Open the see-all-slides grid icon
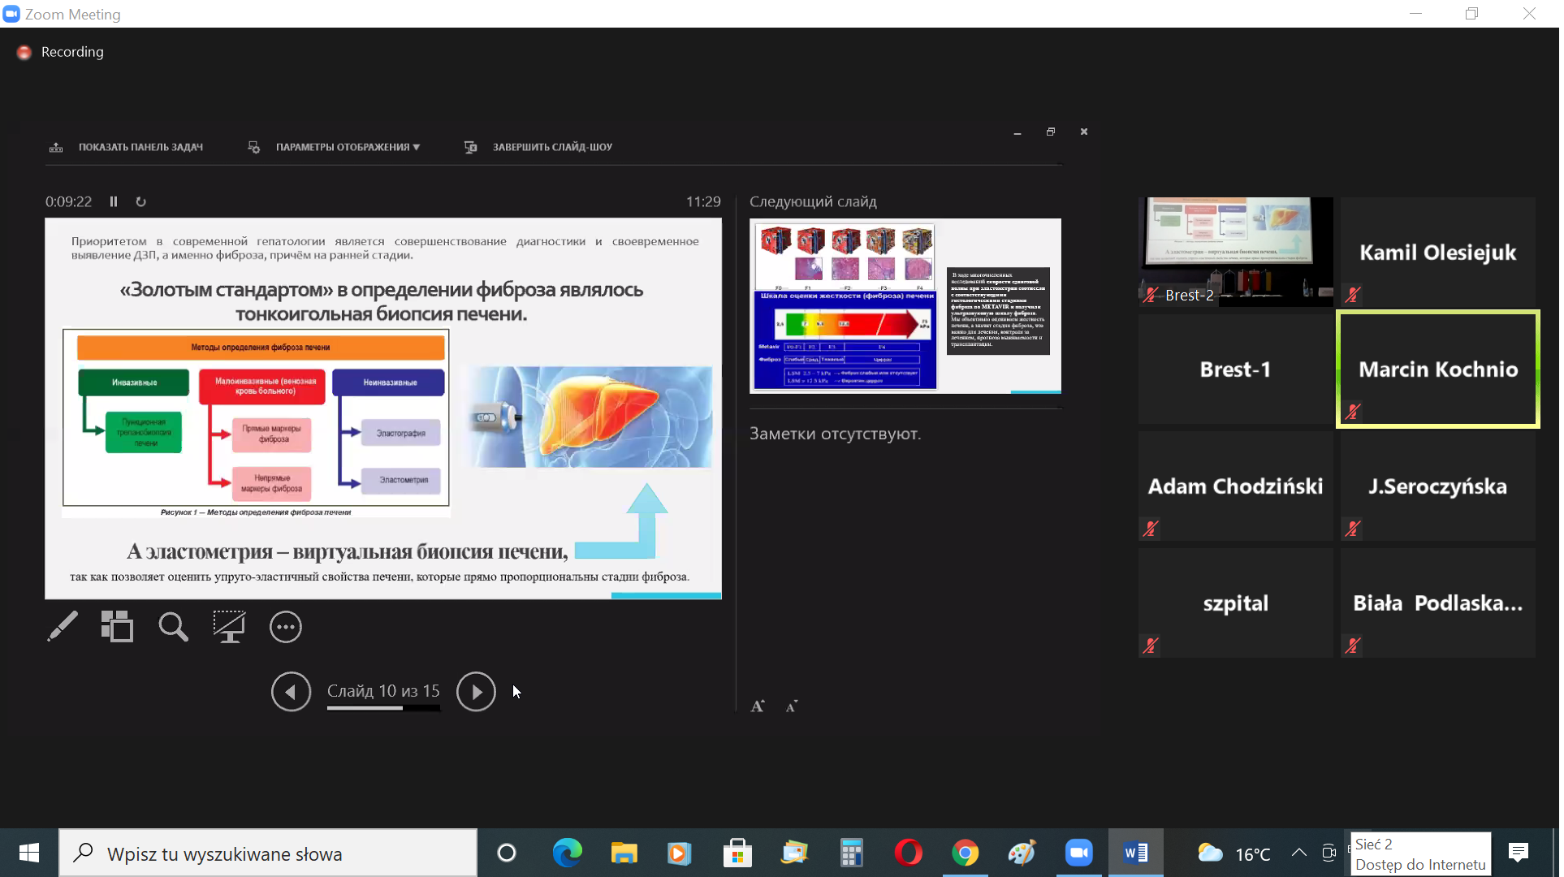1564x877 pixels. 117,627
